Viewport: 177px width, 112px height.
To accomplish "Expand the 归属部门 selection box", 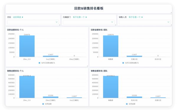I will pyautogui.click(x=89, y=22).
